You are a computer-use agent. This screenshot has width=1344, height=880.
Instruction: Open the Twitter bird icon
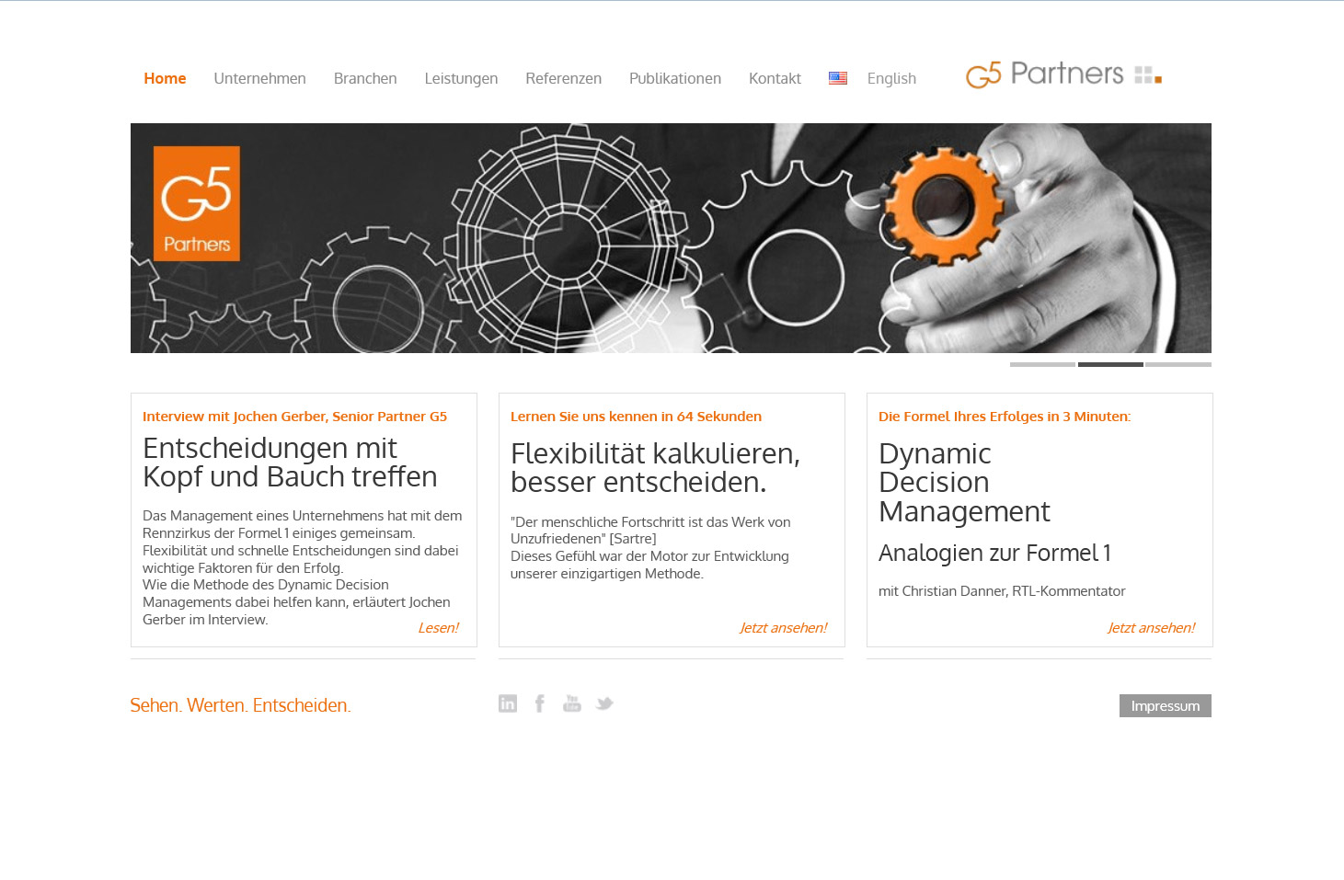604,703
